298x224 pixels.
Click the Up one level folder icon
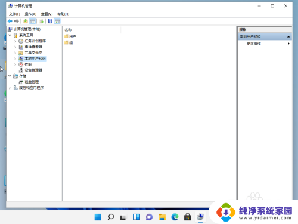coord(26,21)
